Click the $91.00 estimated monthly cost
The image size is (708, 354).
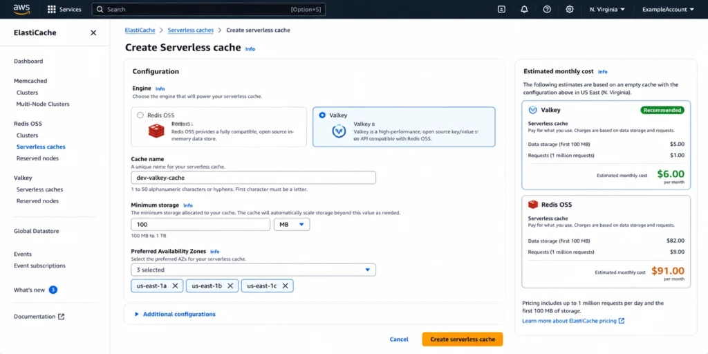point(668,271)
